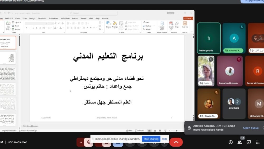Click Create a PDF Adobe Acrobat icon
The width and height of the screenshot is (264, 149).
pos(162,25)
